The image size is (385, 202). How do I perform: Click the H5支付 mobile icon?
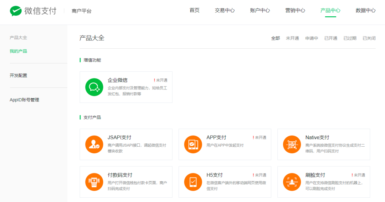coord(193,182)
